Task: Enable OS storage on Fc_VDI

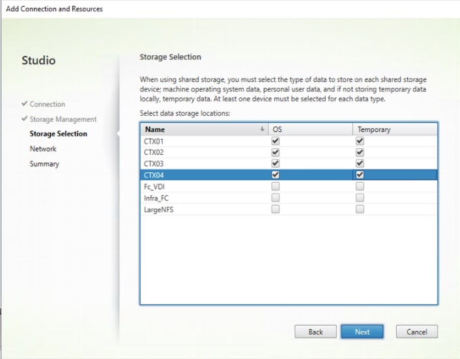Action: [x=275, y=186]
